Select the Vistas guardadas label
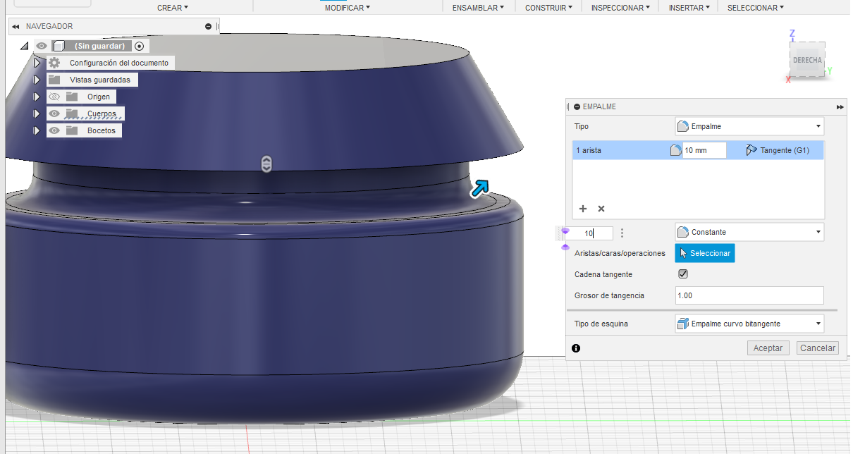 pyautogui.click(x=100, y=80)
